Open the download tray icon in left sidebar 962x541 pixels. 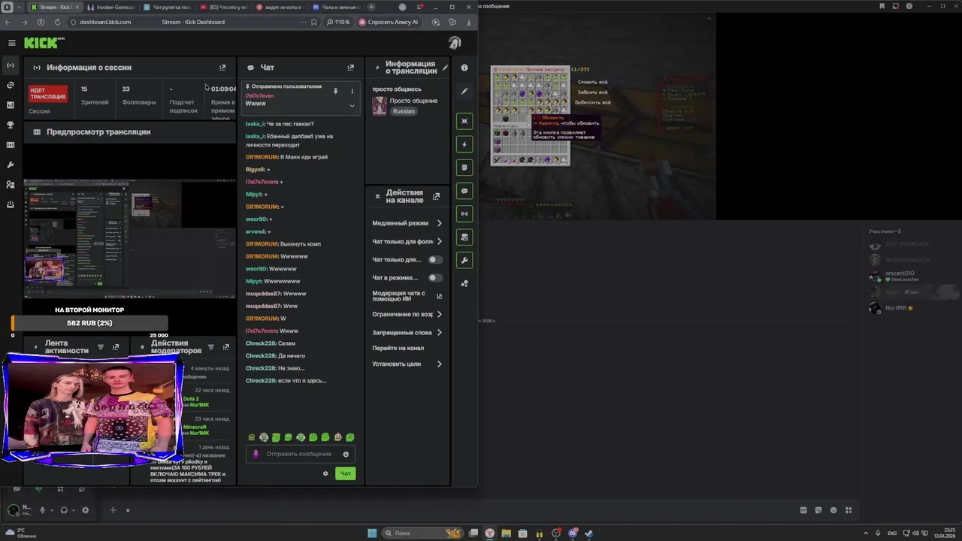(x=11, y=204)
